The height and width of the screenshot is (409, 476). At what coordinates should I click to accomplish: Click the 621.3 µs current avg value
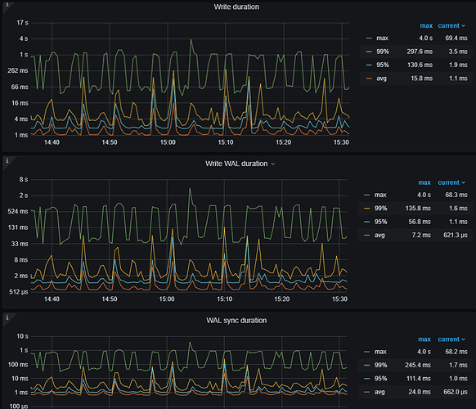tap(456, 235)
